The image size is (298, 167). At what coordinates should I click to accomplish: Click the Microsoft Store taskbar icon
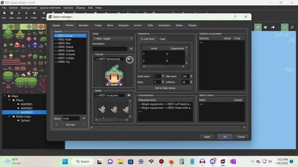pyautogui.click(x=130, y=161)
